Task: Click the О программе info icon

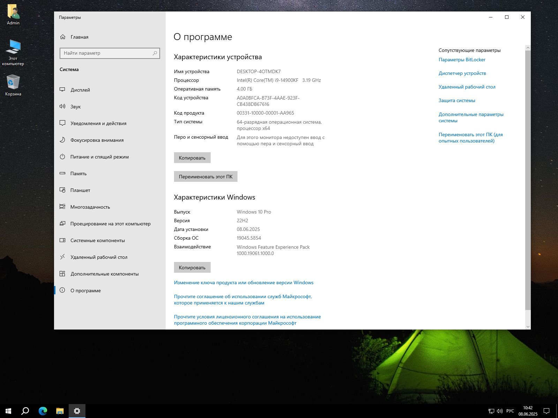Action: pyautogui.click(x=62, y=290)
